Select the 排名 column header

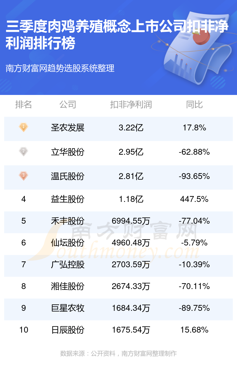tap(23, 105)
